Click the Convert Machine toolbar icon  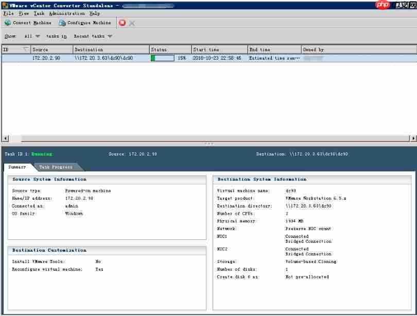8,23
